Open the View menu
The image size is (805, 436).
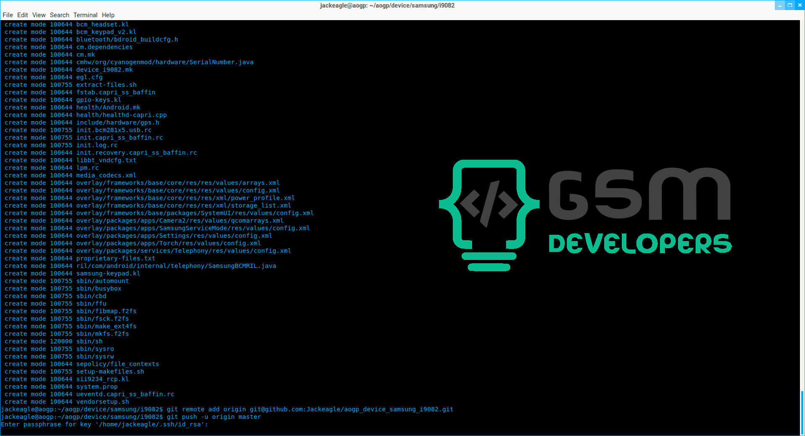point(39,15)
